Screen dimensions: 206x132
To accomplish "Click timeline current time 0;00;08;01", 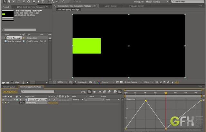I will 10,92.
